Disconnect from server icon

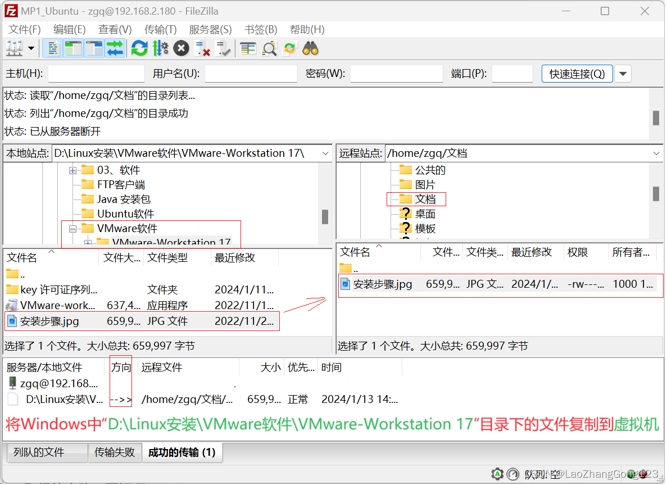(x=202, y=48)
